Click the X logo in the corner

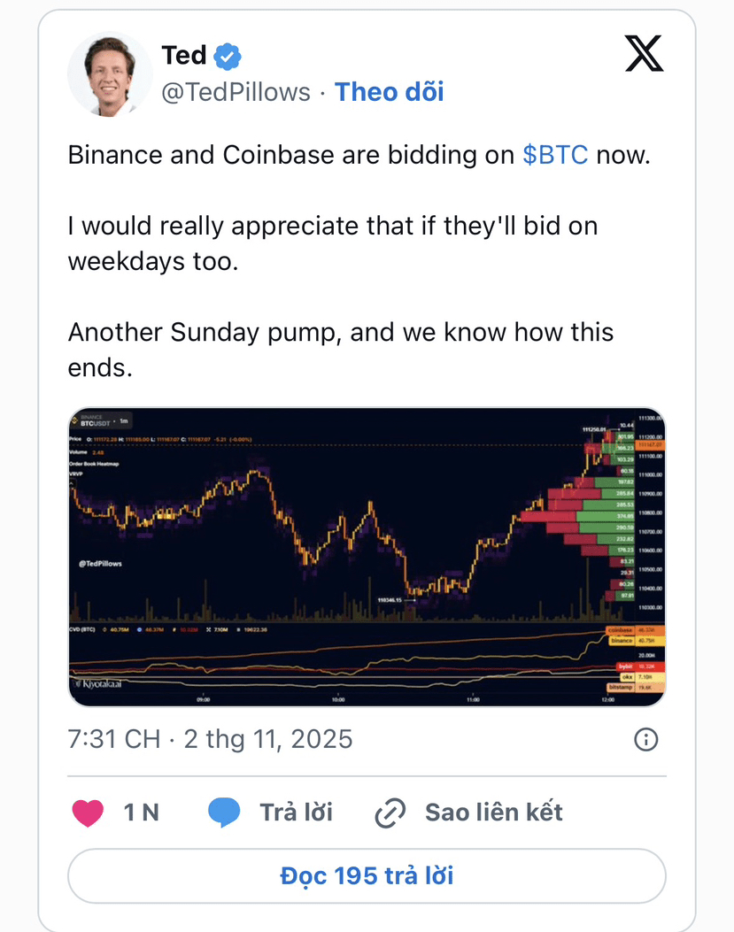point(645,53)
